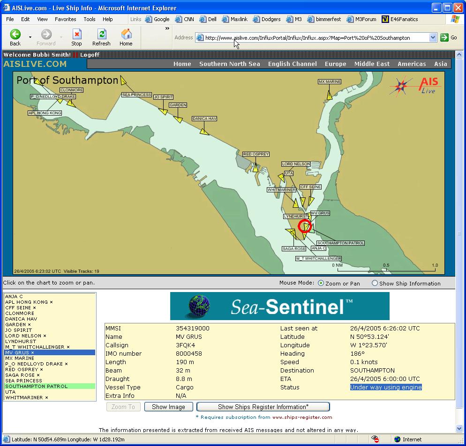Image resolution: width=466 pixels, height=446 pixels.
Task: Open the Maxlink links bar shortcut
Action: pos(235,19)
